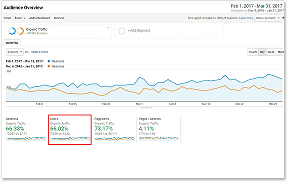Click the Feb 15 date label on the chart axis
The image size is (288, 182).
coord(73,104)
